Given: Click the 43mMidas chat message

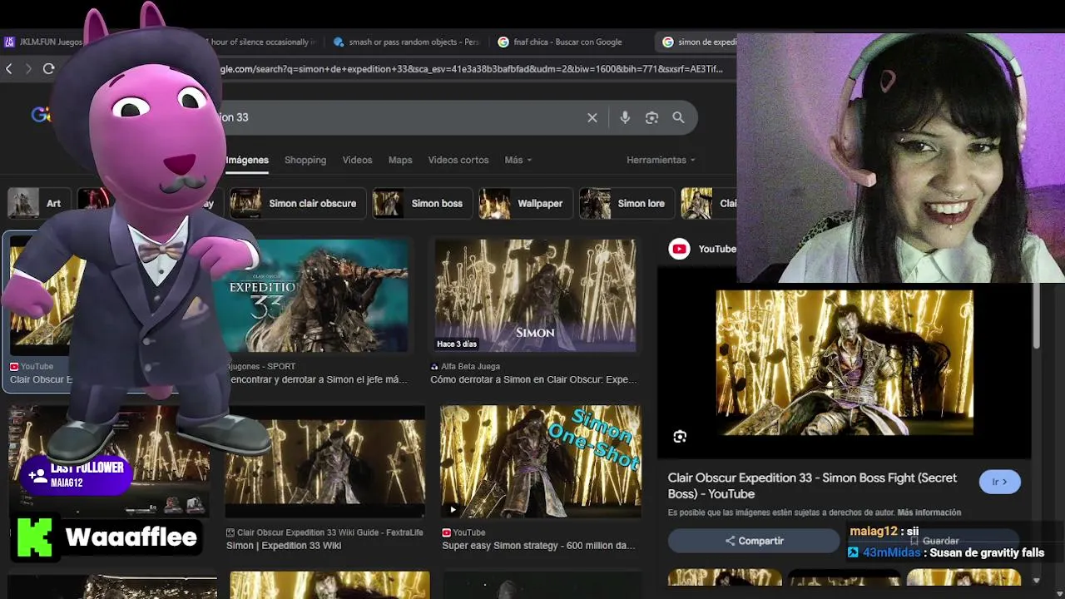Looking at the screenshot, I should (946, 553).
